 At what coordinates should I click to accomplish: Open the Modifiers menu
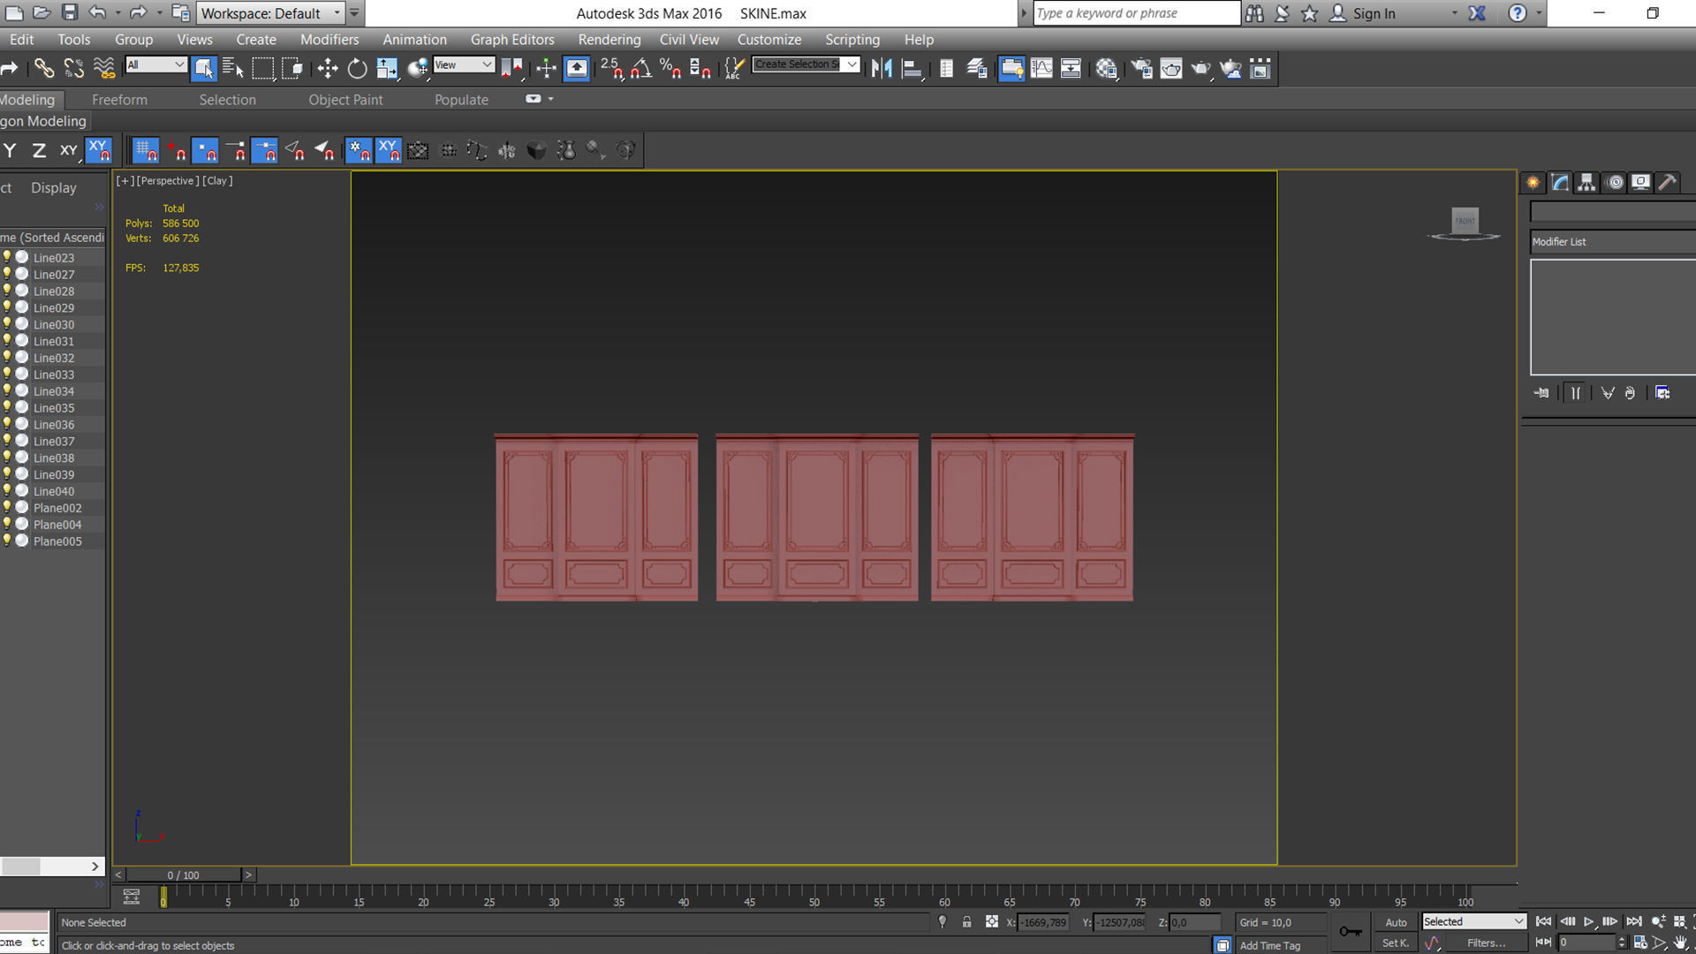[329, 40]
